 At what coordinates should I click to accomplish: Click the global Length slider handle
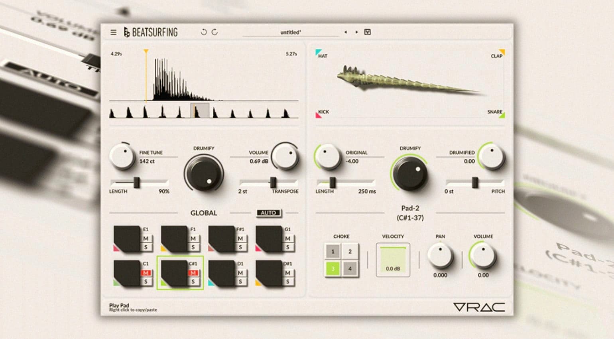(137, 182)
